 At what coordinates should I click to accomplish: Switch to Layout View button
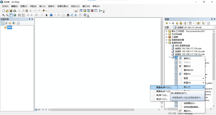39,109
